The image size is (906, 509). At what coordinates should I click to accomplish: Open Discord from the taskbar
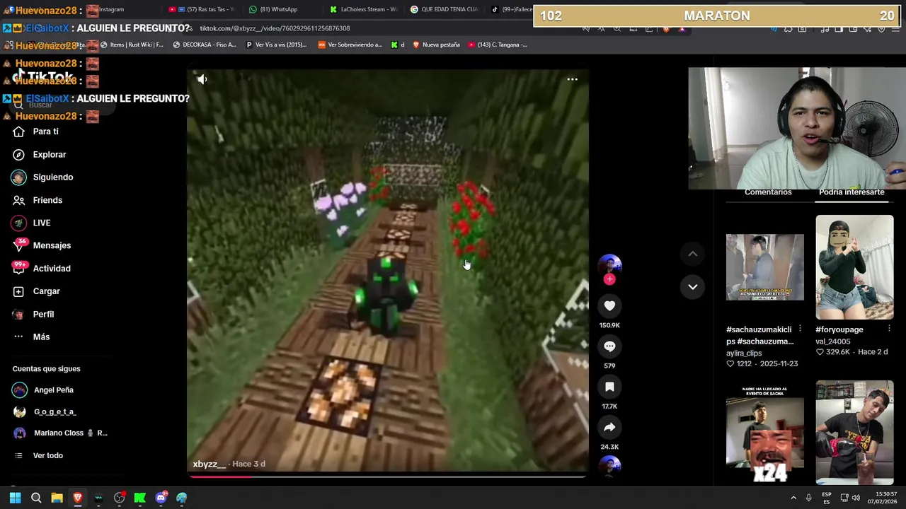[161, 498]
